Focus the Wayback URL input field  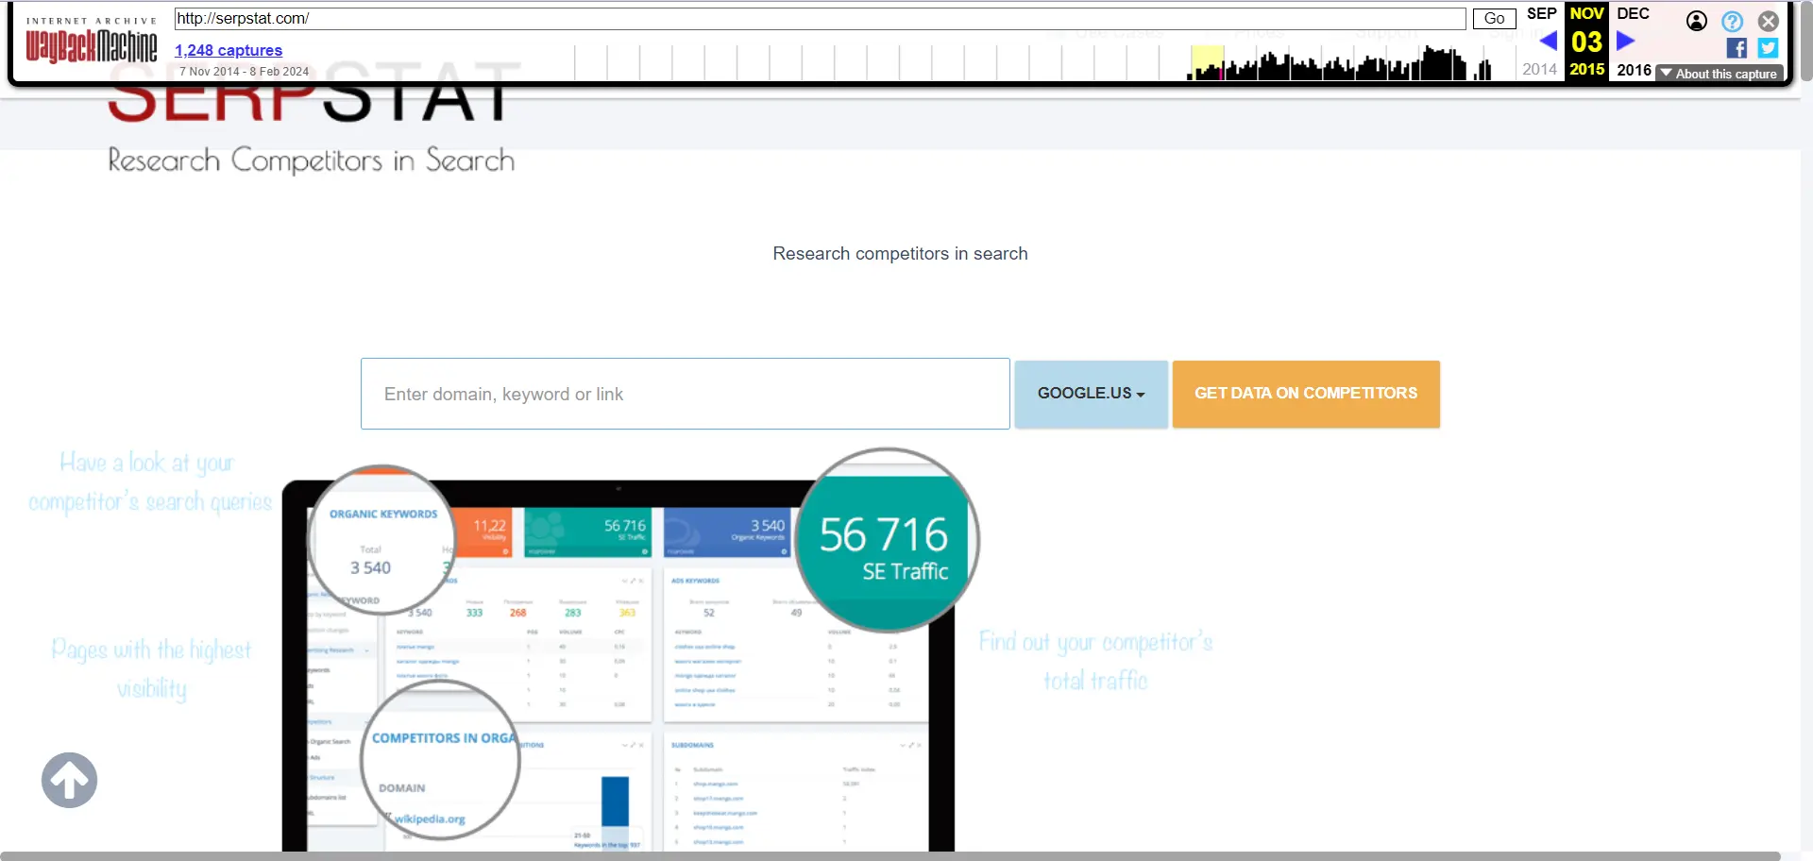pyautogui.click(x=820, y=18)
